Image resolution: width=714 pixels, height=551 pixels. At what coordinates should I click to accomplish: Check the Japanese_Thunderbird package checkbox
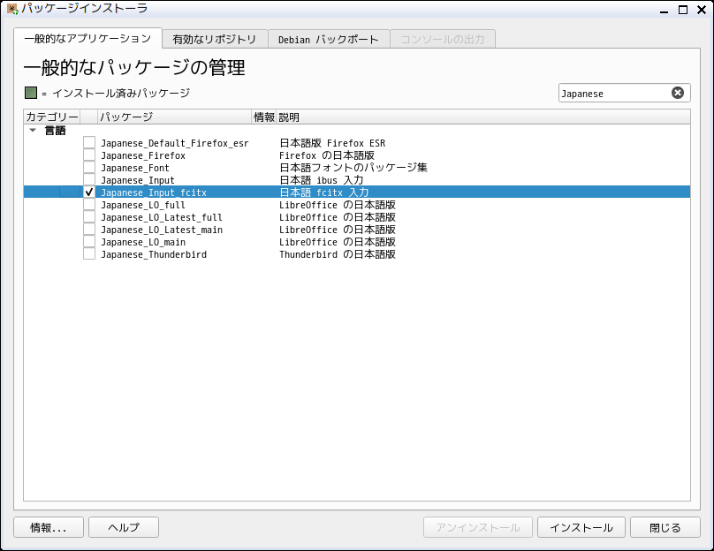[x=89, y=253]
